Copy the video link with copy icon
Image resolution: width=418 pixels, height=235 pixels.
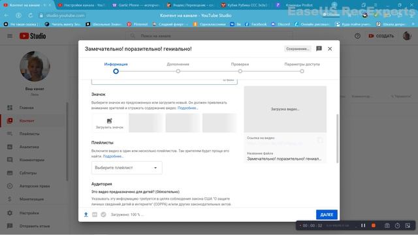(x=319, y=140)
